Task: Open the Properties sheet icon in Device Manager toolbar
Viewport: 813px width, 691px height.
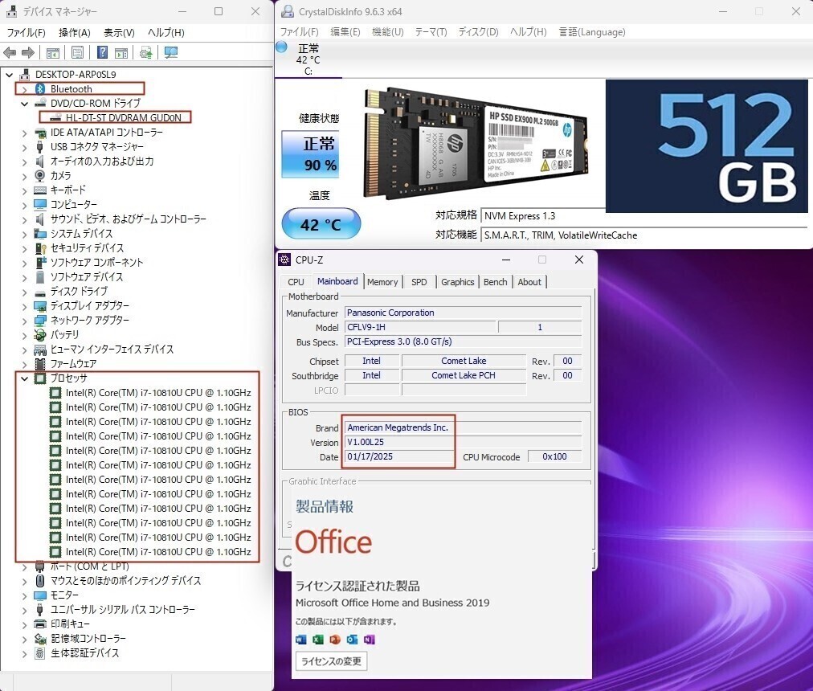Action: [77, 52]
